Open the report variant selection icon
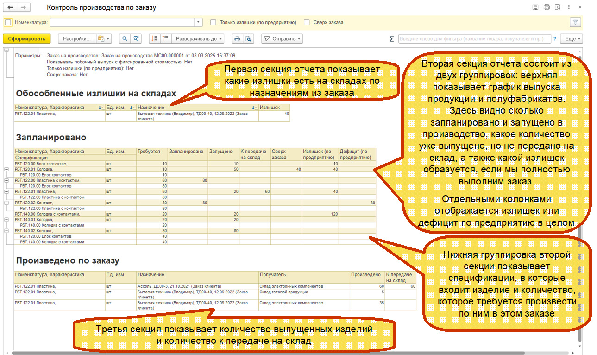 103,38
